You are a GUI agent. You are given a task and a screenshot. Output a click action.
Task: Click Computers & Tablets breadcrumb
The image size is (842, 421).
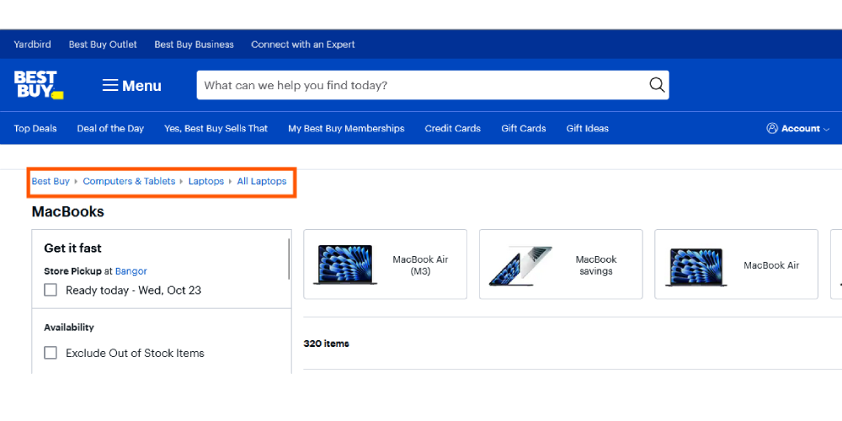[x=129, y=181]
